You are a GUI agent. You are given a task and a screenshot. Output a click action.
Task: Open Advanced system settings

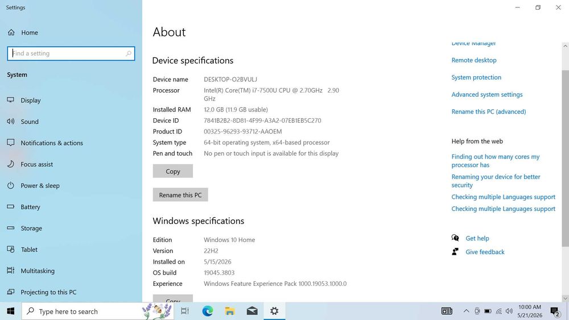487,94
